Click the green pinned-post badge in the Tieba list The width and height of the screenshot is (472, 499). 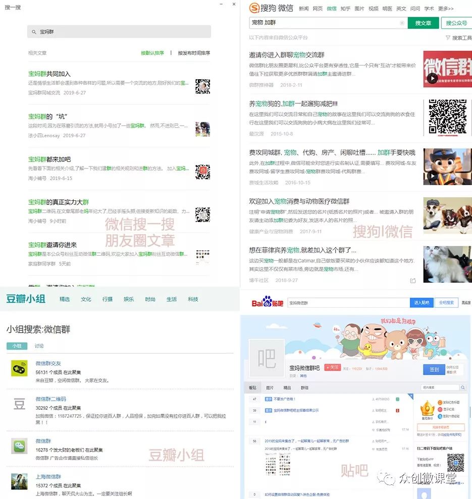tap(397, 399)
